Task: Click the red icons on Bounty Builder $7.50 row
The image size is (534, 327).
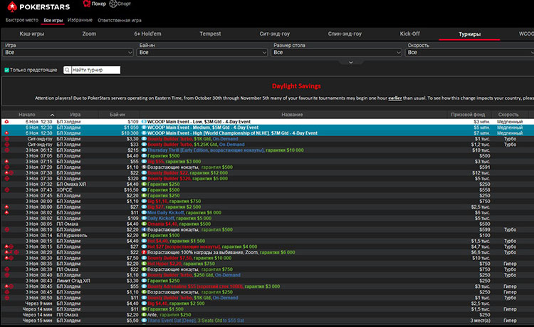Action: point(9,258)
